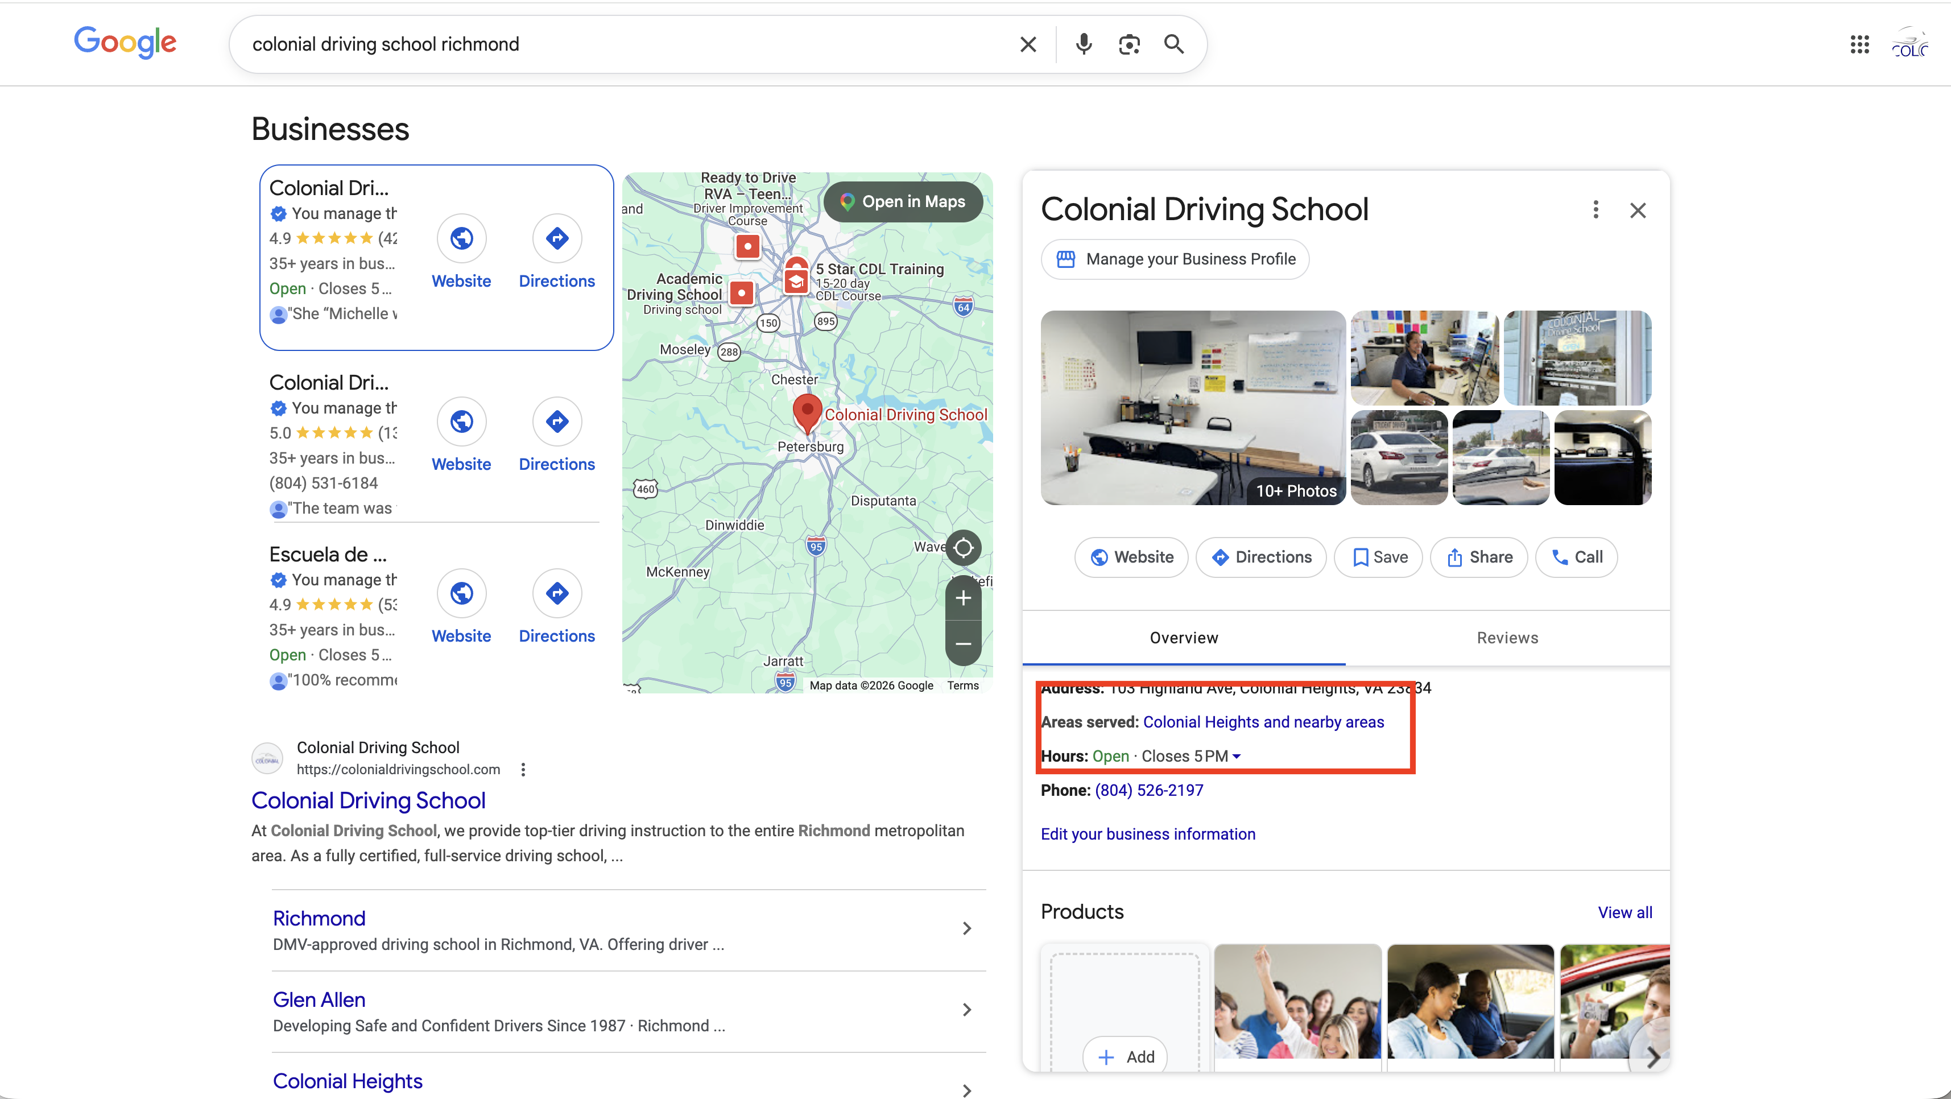The image size is (1951, 1099).
Task: Select the Escuela de ... listing title
Action: [328, 555]
